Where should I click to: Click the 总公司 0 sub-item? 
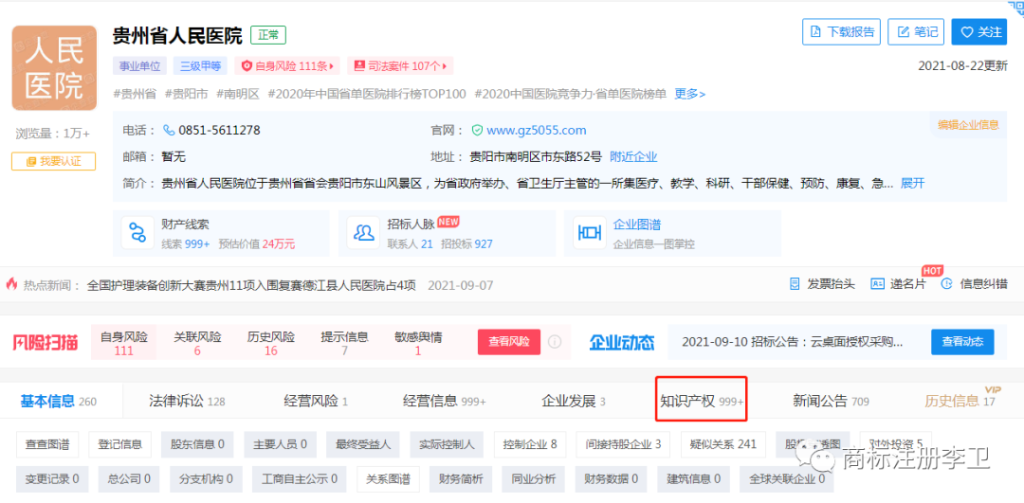click(x=129, y=479)
